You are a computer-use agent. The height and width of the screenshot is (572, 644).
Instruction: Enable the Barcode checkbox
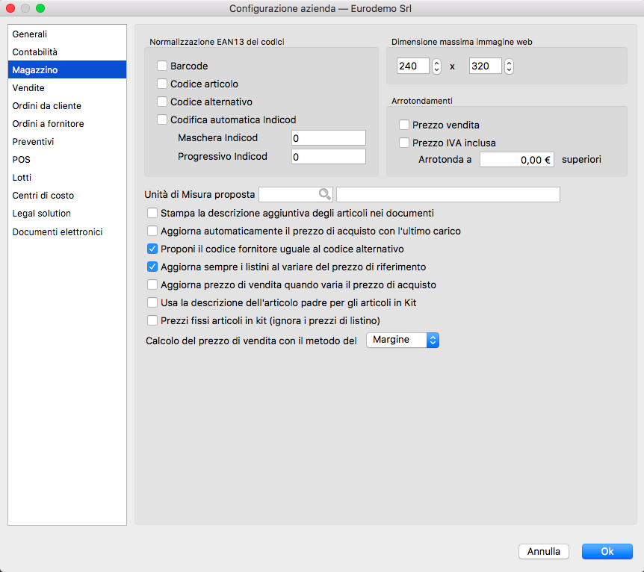click(162, 66)
